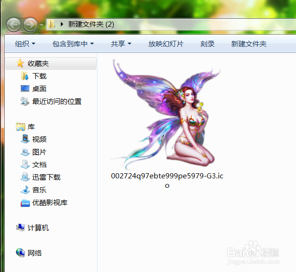Select 计算机 in navigation pane
Screen dimensions: 296x272
tap(38, 228)
